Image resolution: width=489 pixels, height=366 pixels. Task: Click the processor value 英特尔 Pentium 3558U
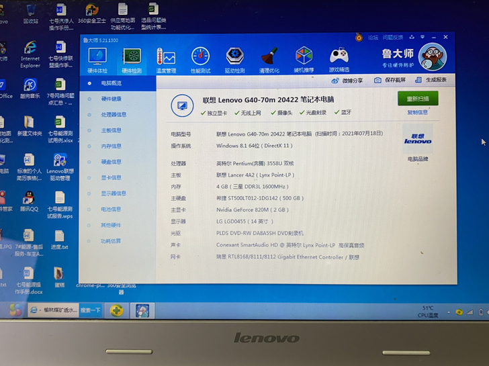click(255, 163)
